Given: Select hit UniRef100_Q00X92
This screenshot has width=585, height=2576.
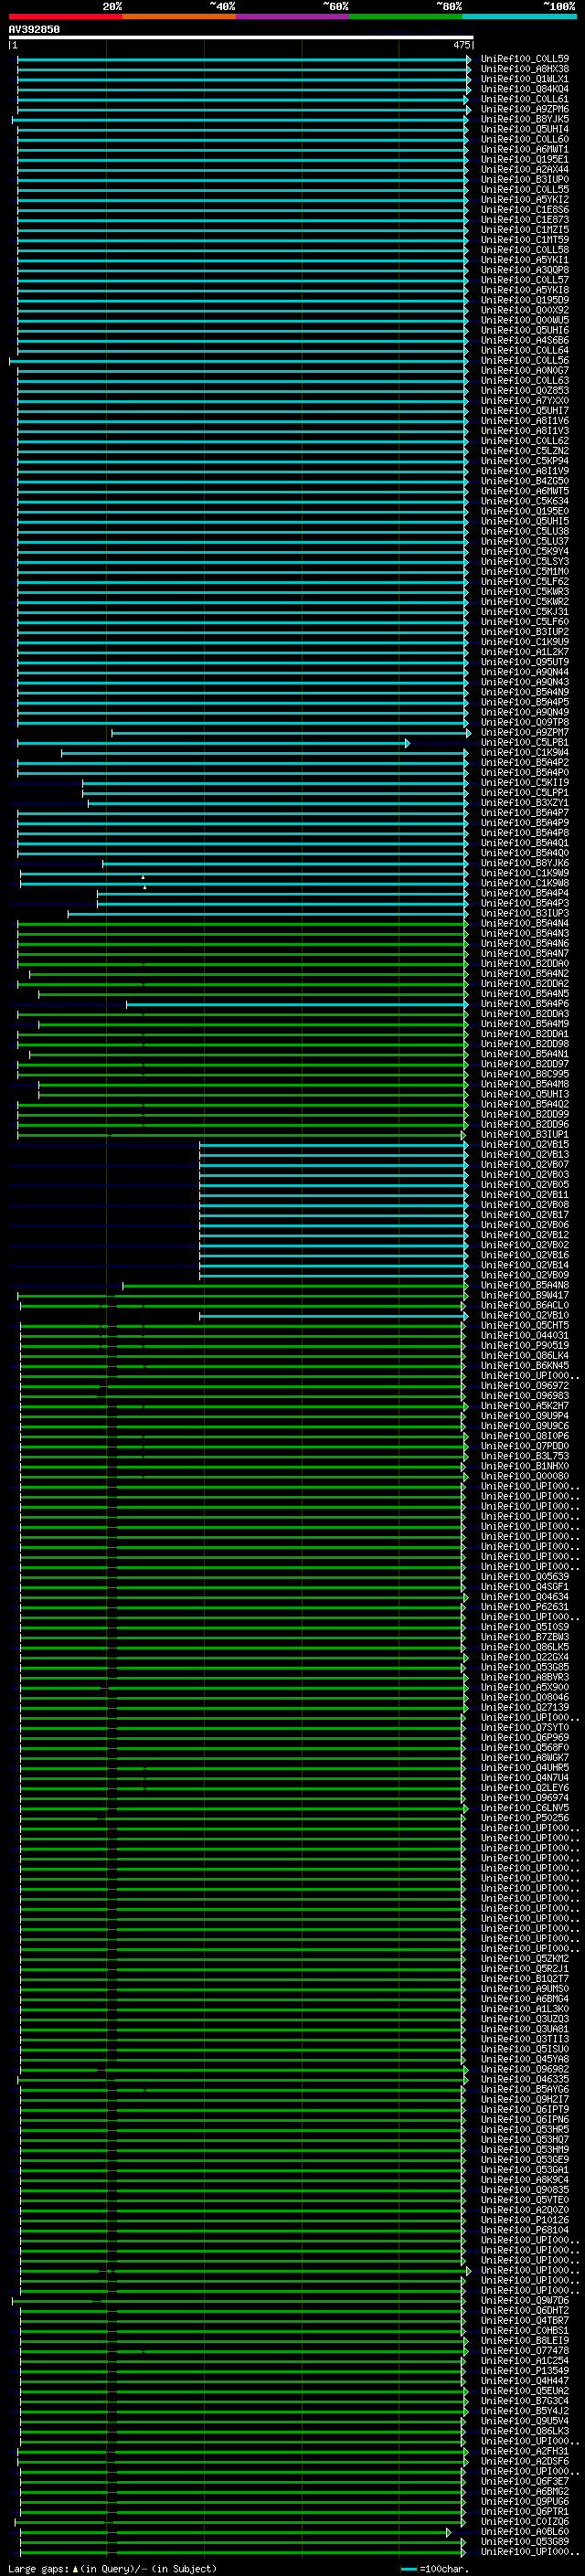Looking at the screenshot, I should (525, 310).
